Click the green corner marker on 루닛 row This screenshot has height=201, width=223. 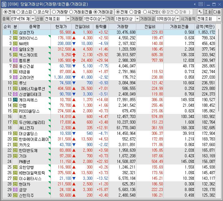pos(50,81)
